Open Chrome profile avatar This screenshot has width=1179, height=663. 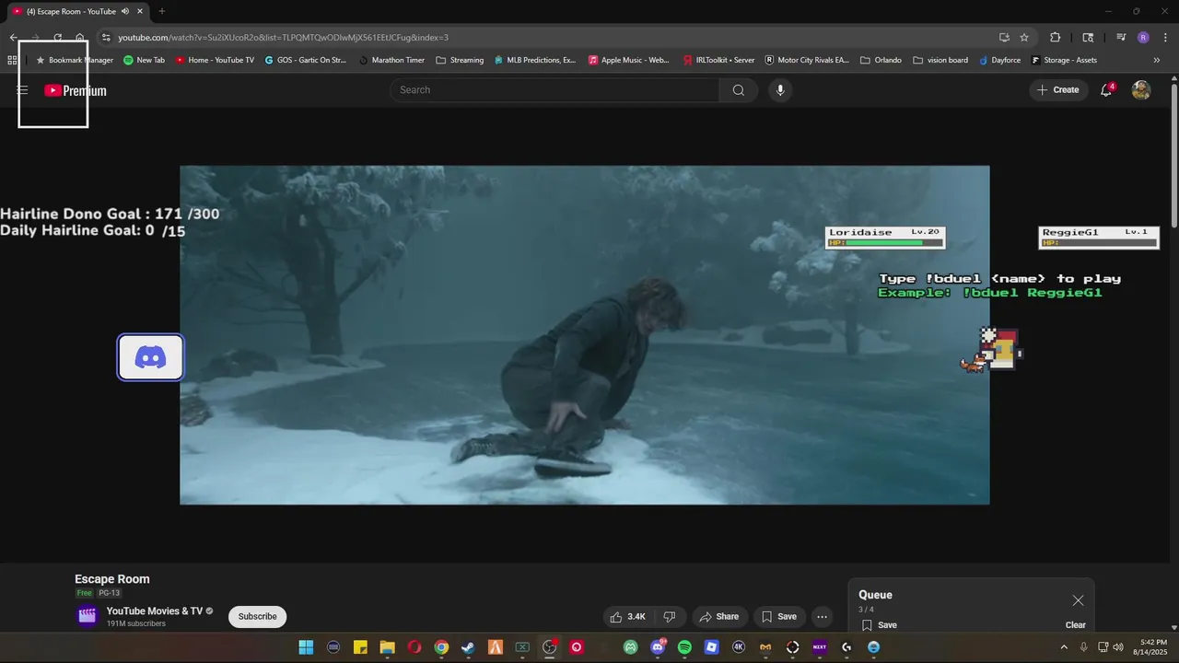click(1143, 38)
